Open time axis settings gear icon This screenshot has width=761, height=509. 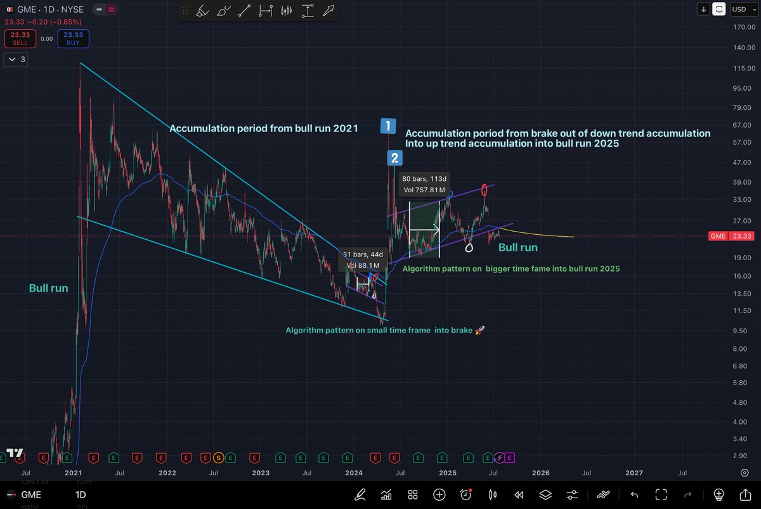(x=745, y=473)
